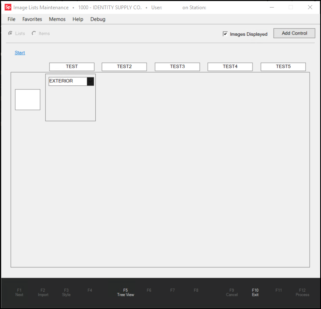Image resolution: width=321 pixels, height=309 pixels.
Task: Click the Start link
Action: pos(20,53)
